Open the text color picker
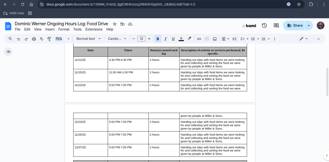 [x=181, y=39]
